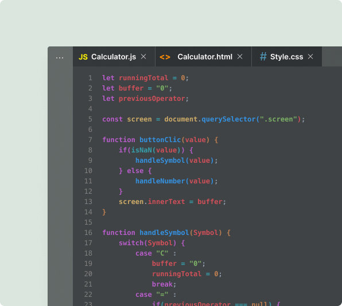Image resolution: width=342 pixels, height=306 pixels.
Task: Click the '.screen' string on line 5
Action: pos(278,119)
